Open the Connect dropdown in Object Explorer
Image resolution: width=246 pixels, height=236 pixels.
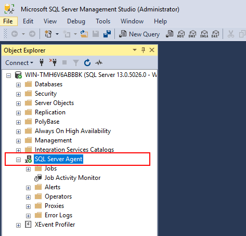pyautogui.click(x=19, y=63)
